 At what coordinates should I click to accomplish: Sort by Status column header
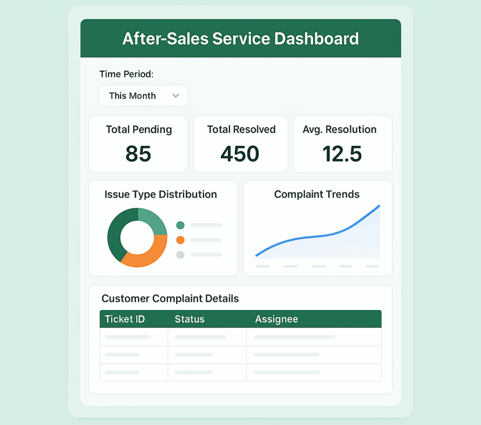coord(190,319)
